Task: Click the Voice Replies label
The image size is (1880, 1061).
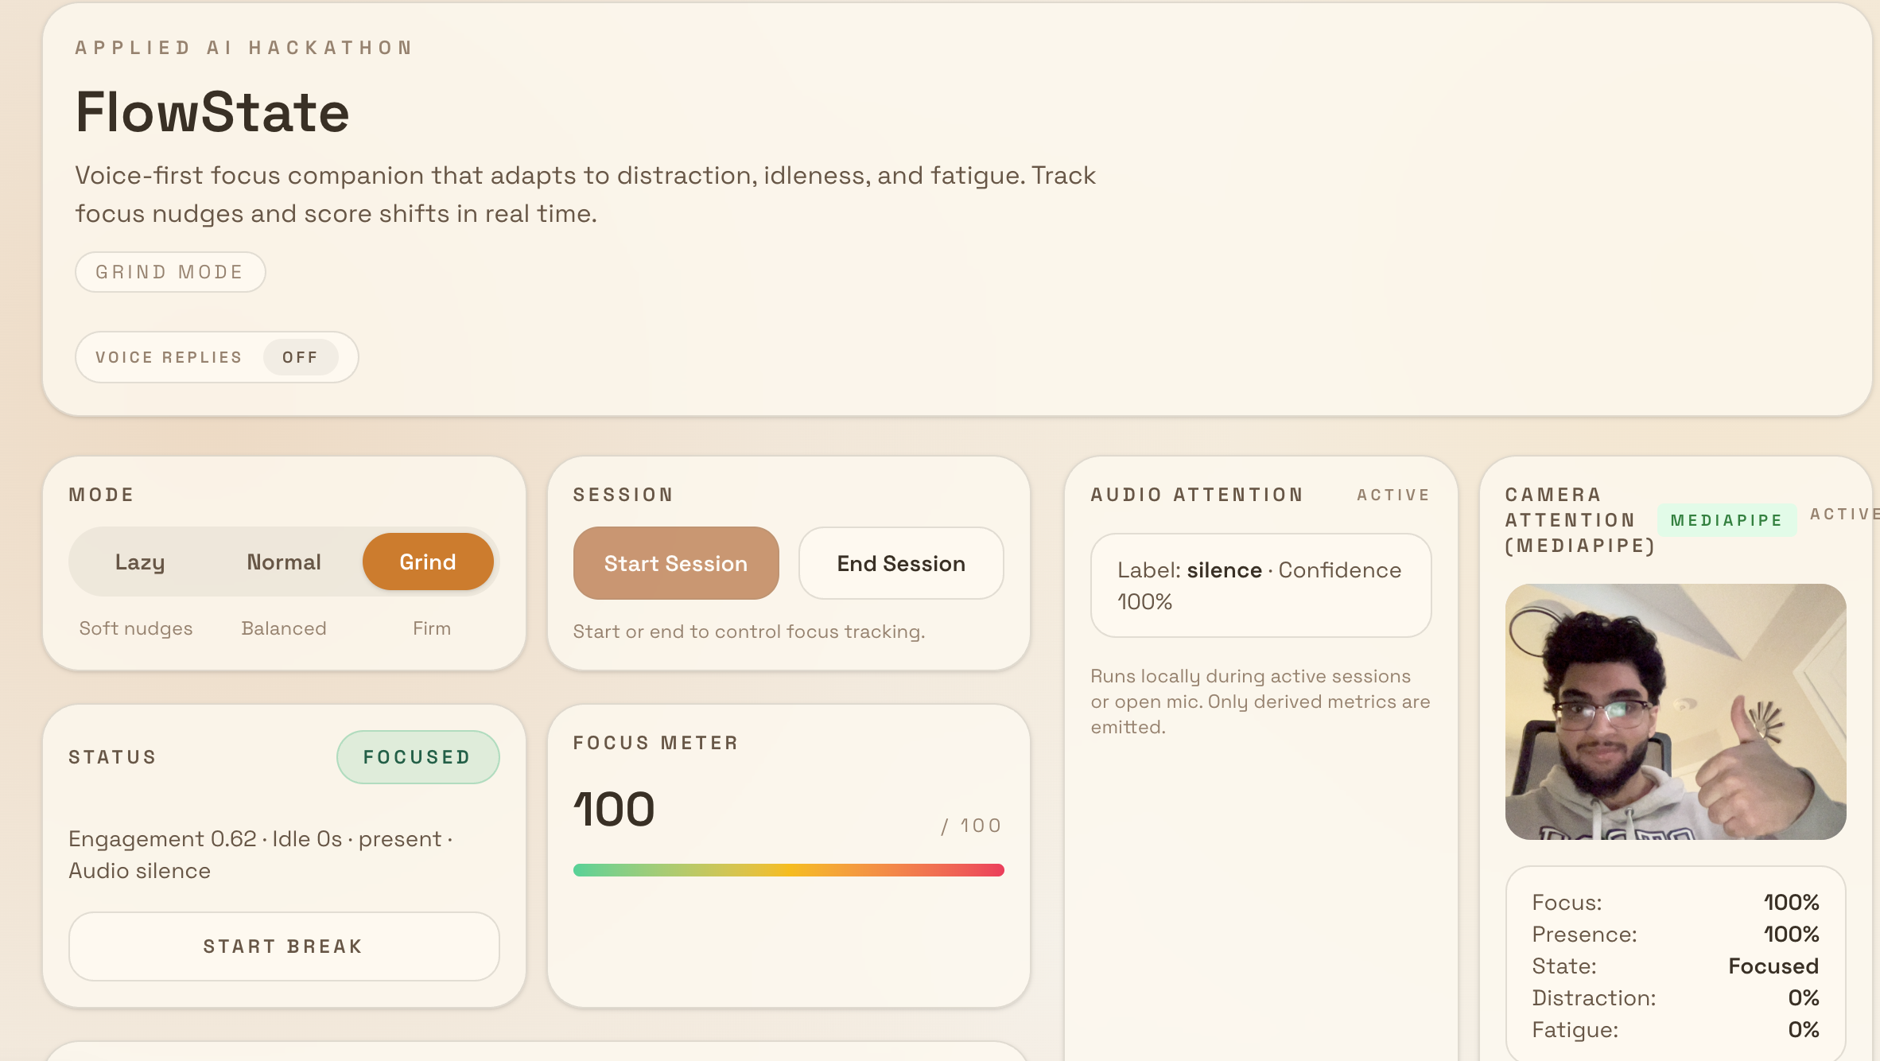Action: [169, 357]
